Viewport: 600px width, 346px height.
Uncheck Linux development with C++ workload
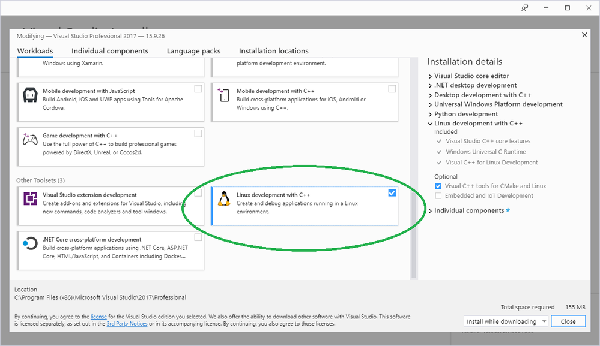[x=392, y=193]
